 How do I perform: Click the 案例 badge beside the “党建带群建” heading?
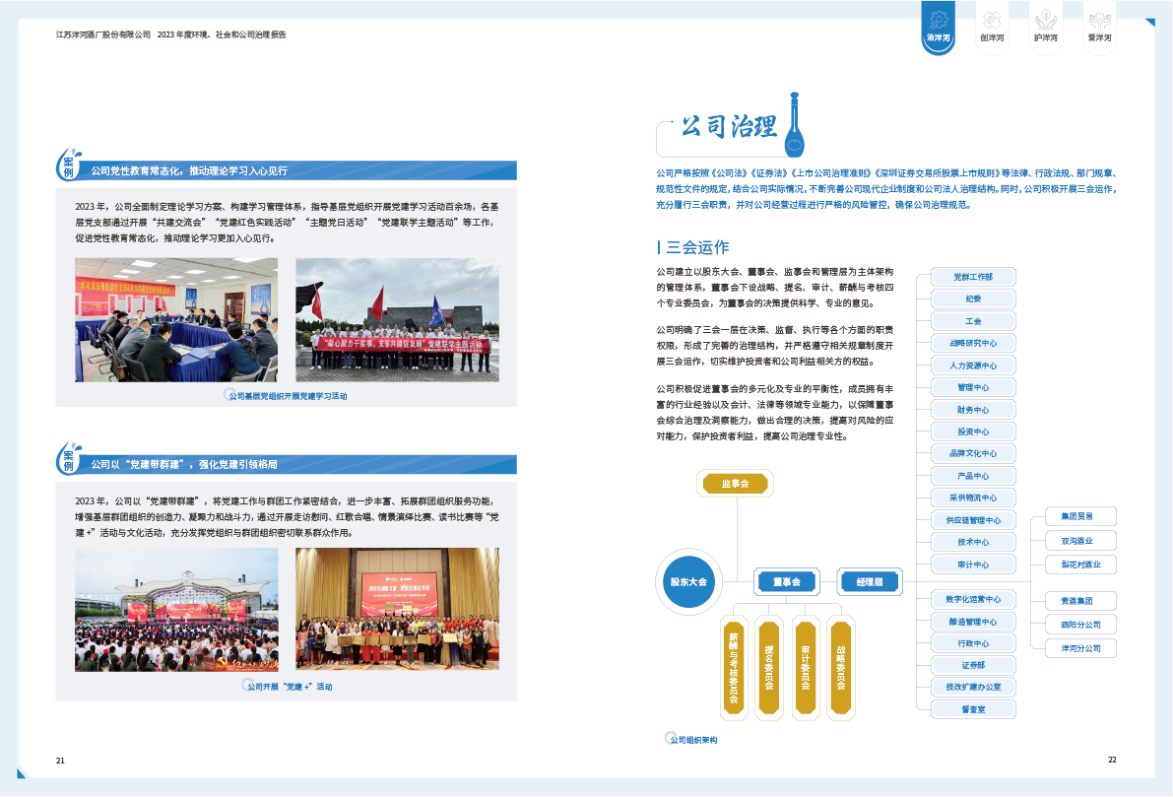(x=69, y=461)
